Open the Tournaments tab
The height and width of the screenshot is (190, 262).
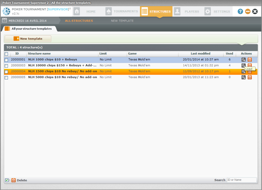(122, 12)
